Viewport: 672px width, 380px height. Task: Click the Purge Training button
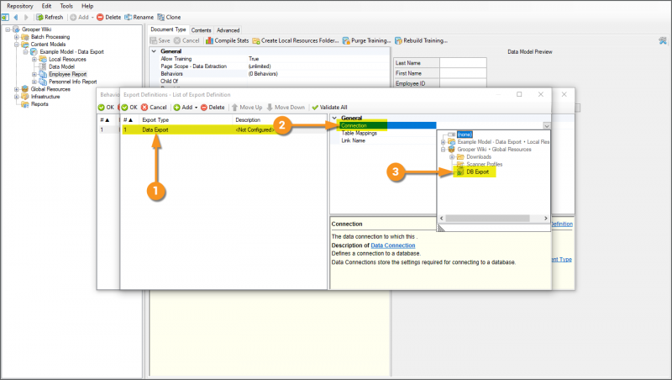click(366, 40)
